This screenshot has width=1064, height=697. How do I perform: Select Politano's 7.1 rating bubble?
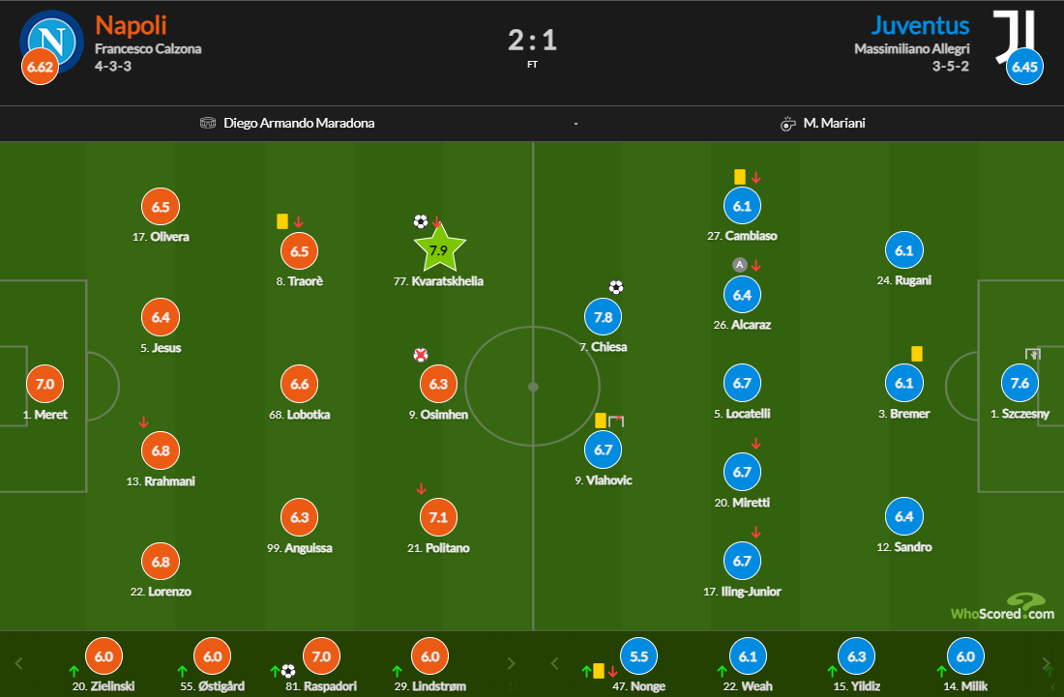pyautogui.click(x=439, y=518)
